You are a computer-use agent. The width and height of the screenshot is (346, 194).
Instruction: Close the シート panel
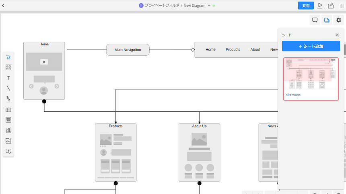[x=337, y=35]
